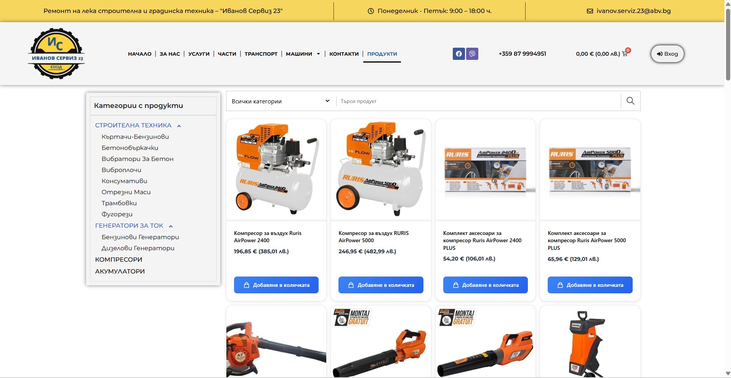Open the Ruris AirPower 2400 compressor image
Viewport: 731px width, 378px height.
[276, 169]
